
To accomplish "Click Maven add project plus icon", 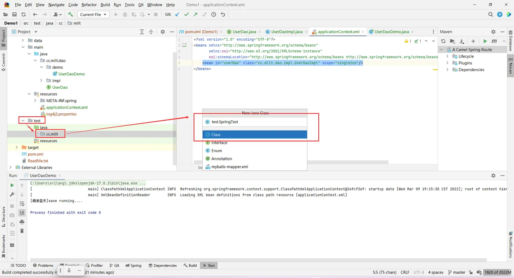I will 473,41.
